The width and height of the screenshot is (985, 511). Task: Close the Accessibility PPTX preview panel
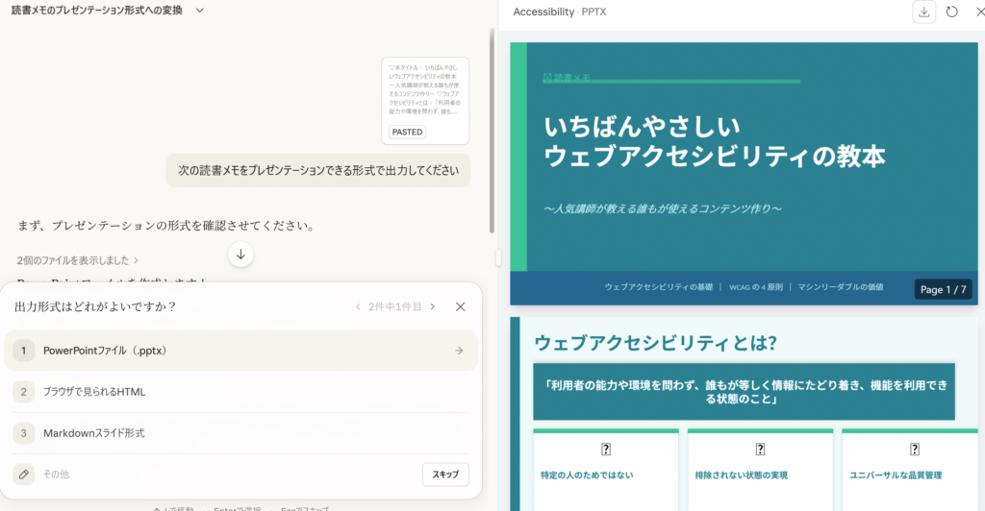point(976,12)
